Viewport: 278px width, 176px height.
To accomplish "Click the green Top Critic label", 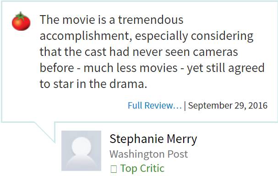I will (142, 168).
